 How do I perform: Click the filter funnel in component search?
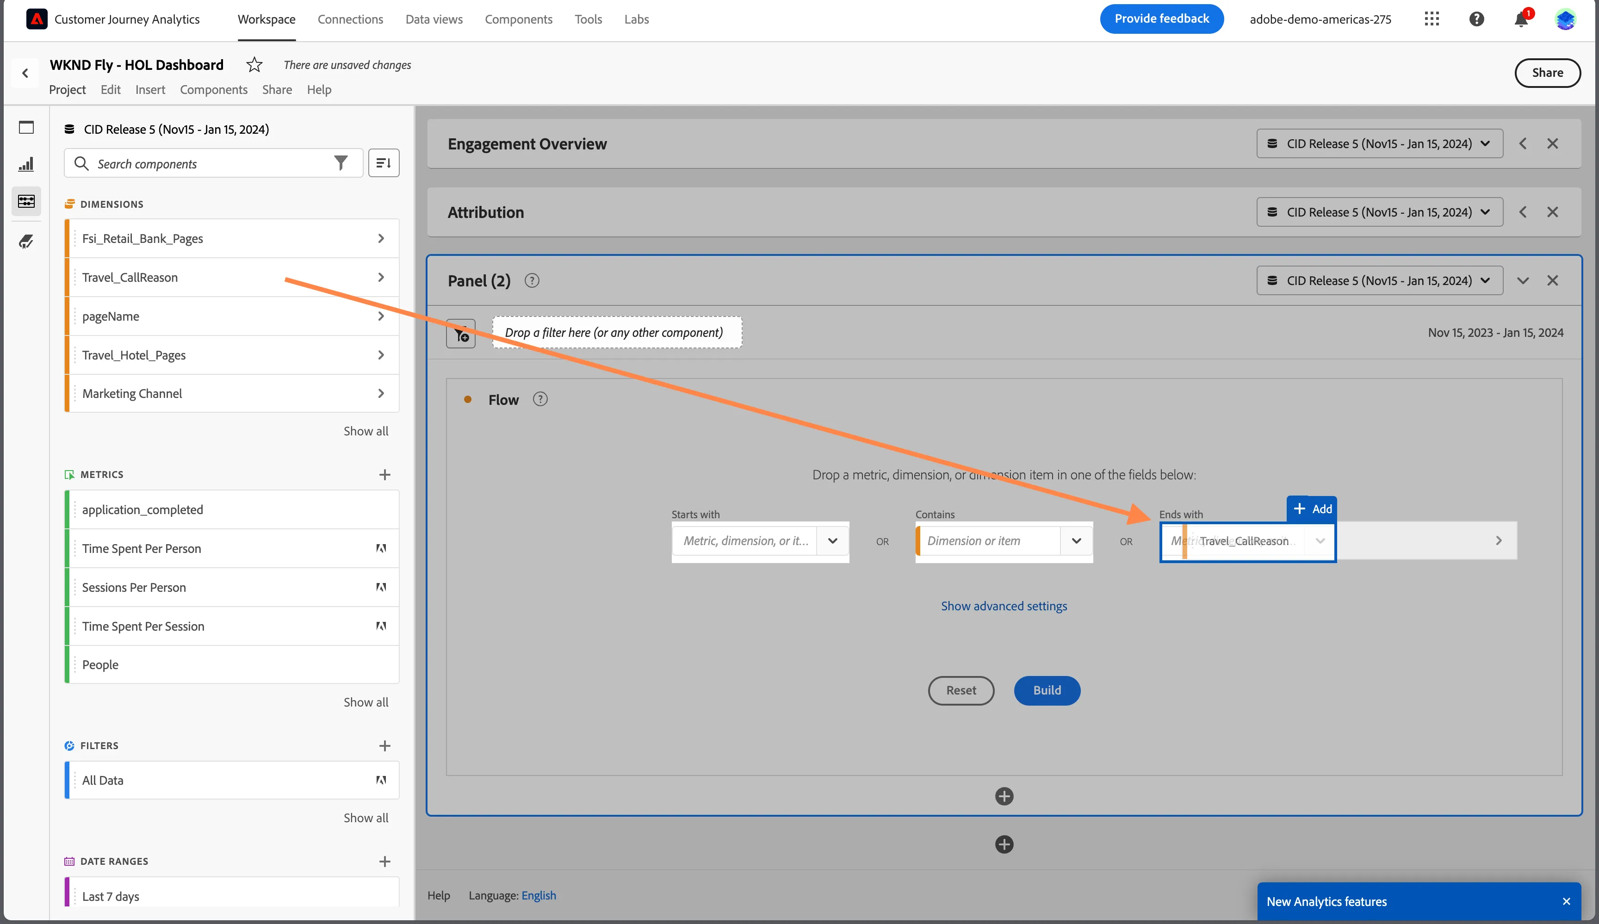click(341, 164)
